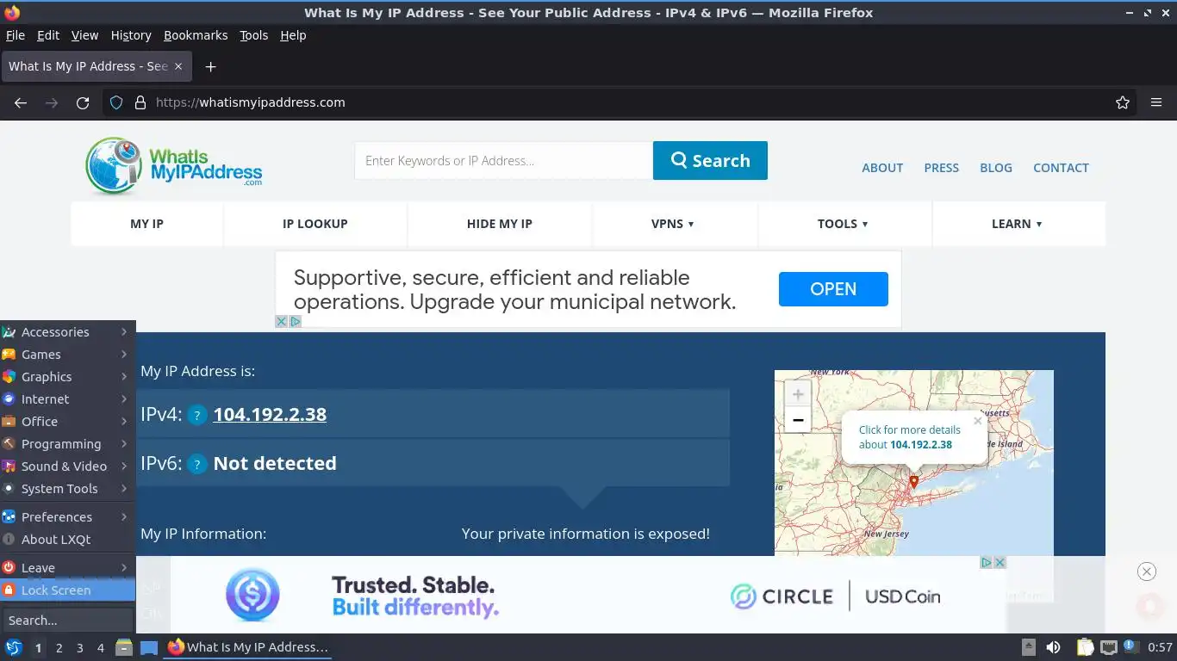Screen dimensions: 1177x661
Task: Open the Edit menu in Firefox
Action: point(48,35)
